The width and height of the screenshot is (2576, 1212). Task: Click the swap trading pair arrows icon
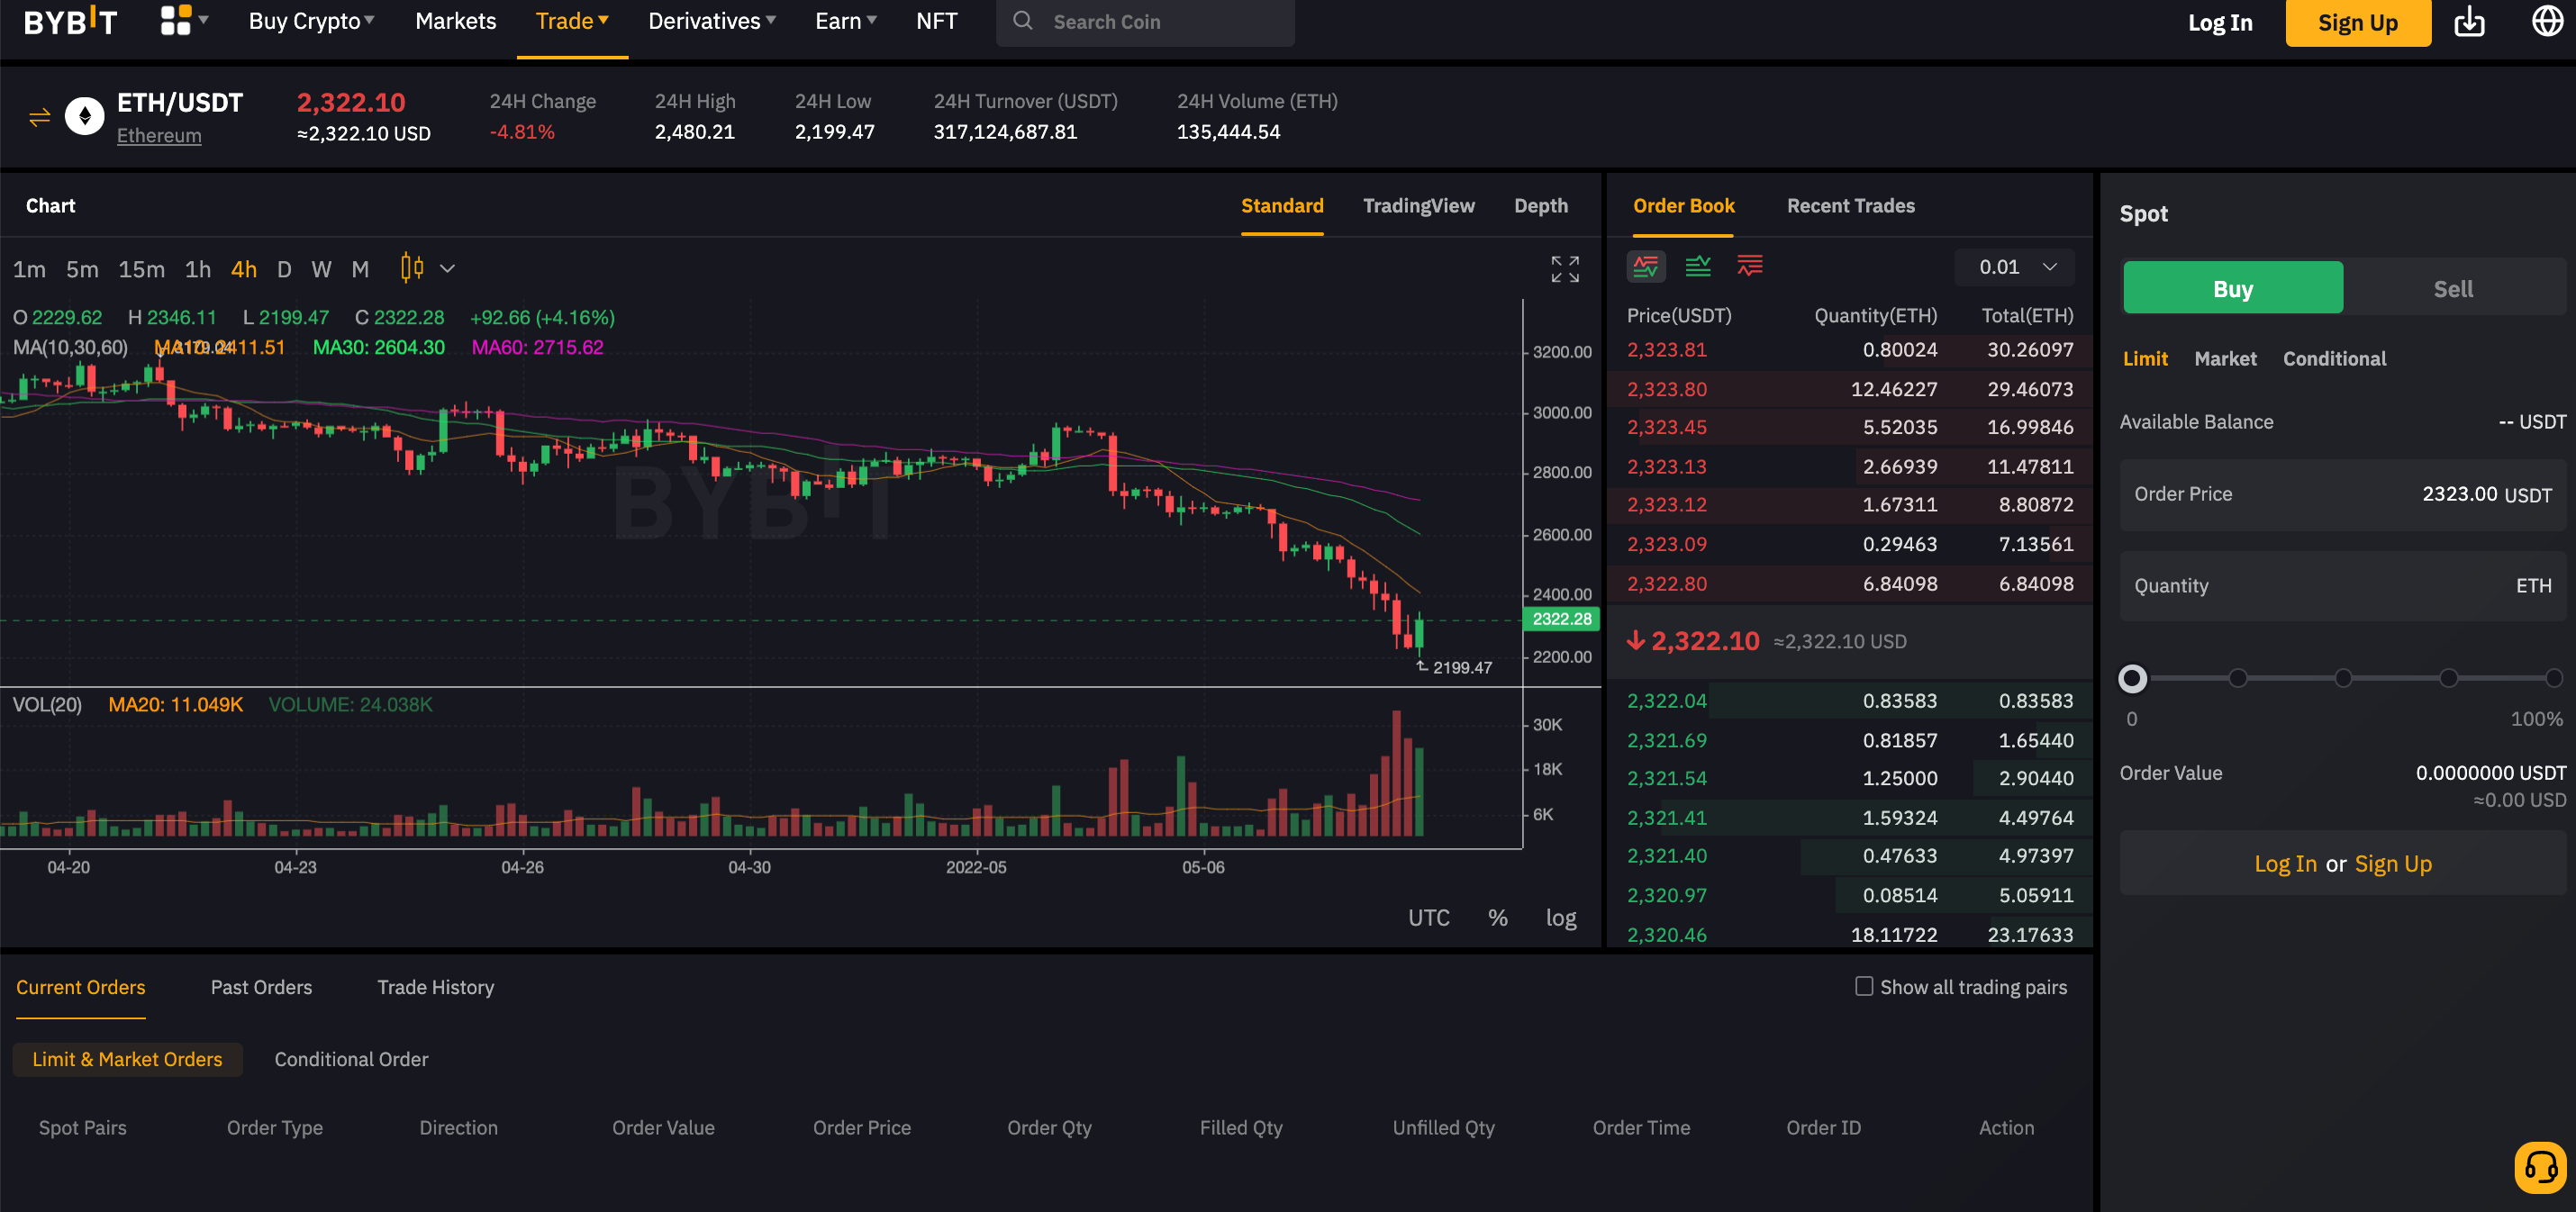(x=39, y=118)
